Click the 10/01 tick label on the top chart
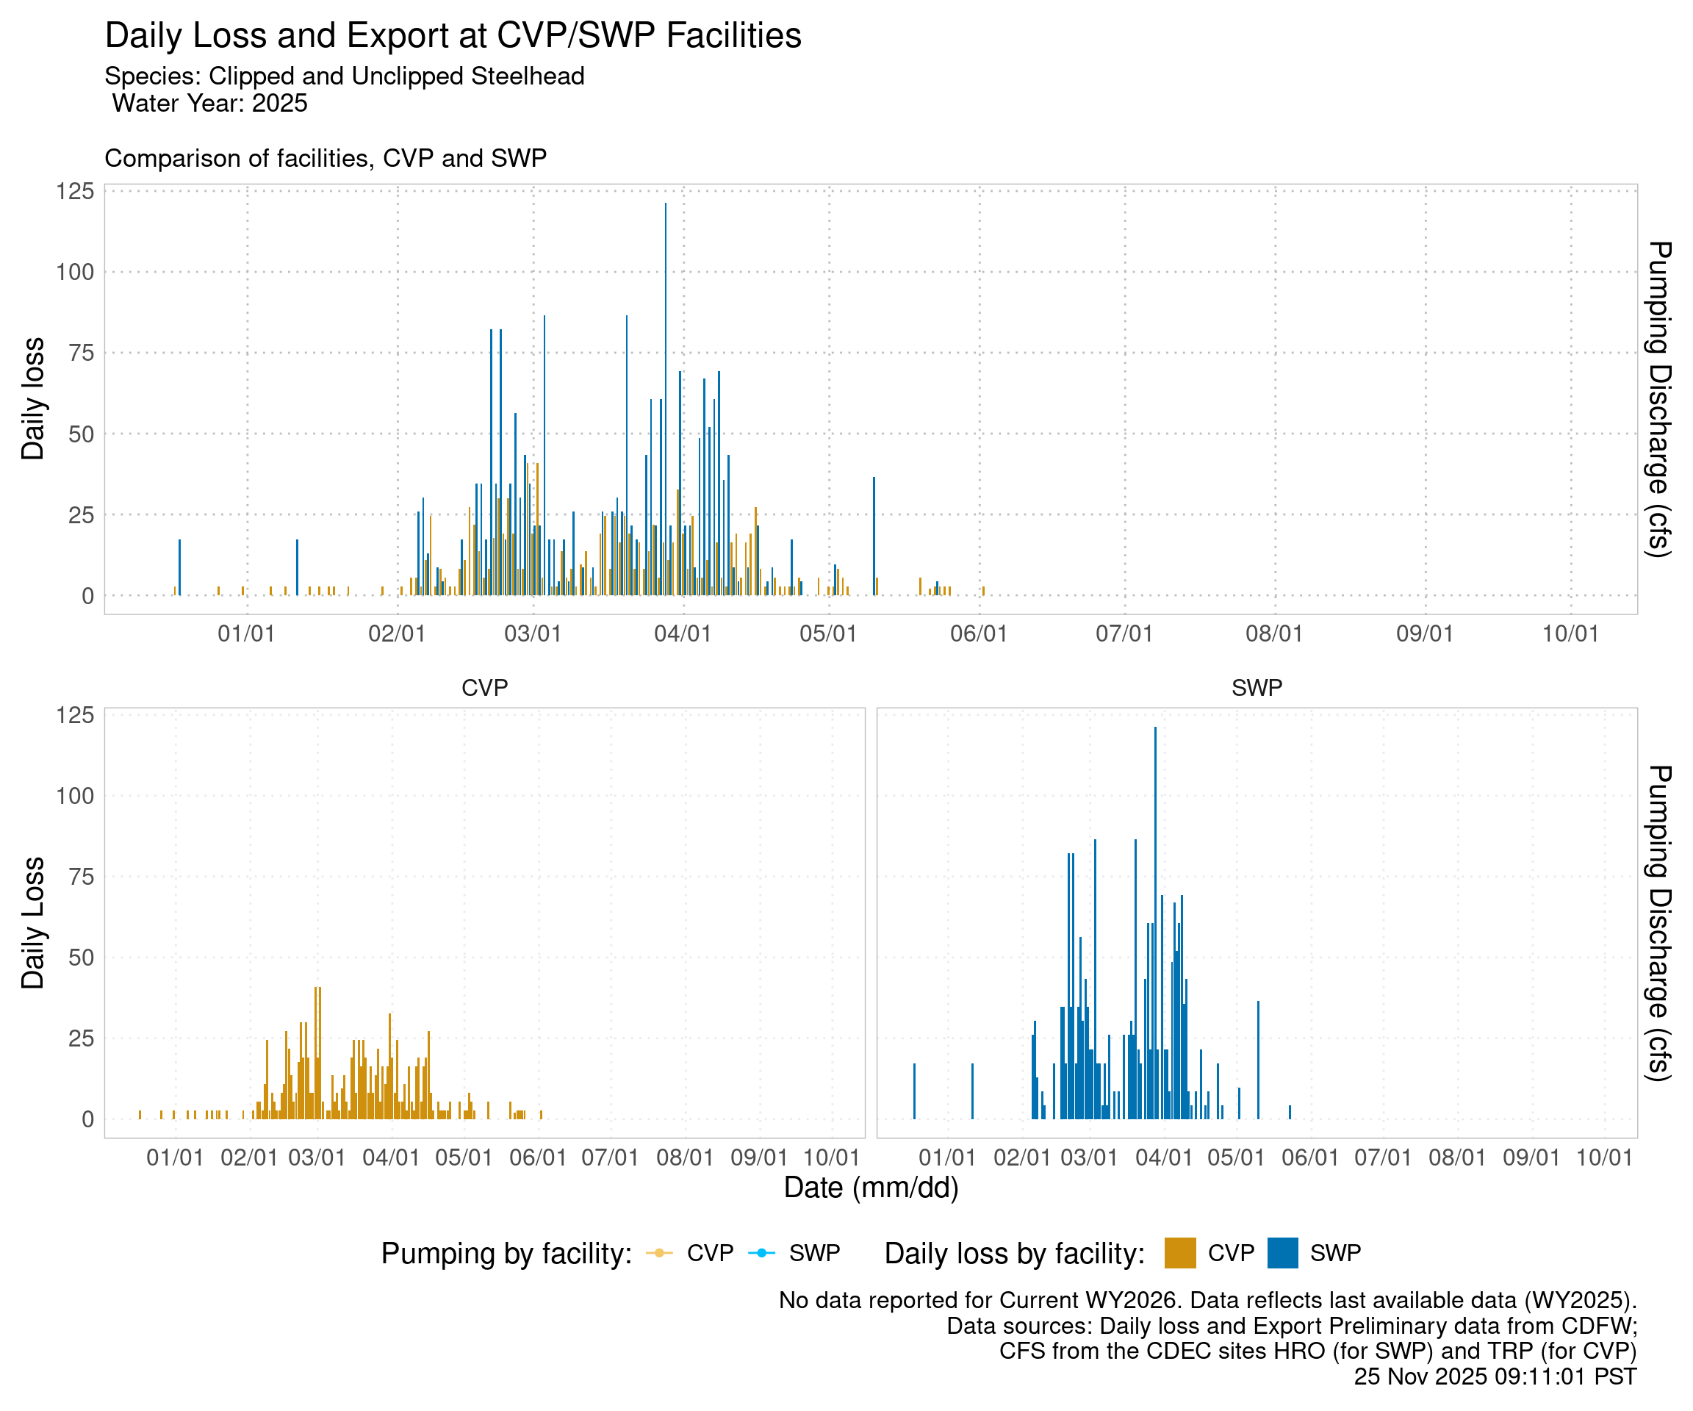 1570,633
